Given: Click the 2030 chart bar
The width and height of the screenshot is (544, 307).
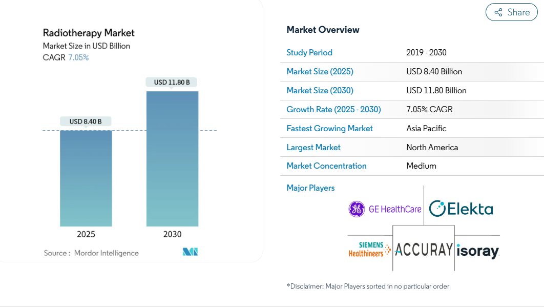Looking at the screenshot, I should pyautogui.click(x=173, y=159).
